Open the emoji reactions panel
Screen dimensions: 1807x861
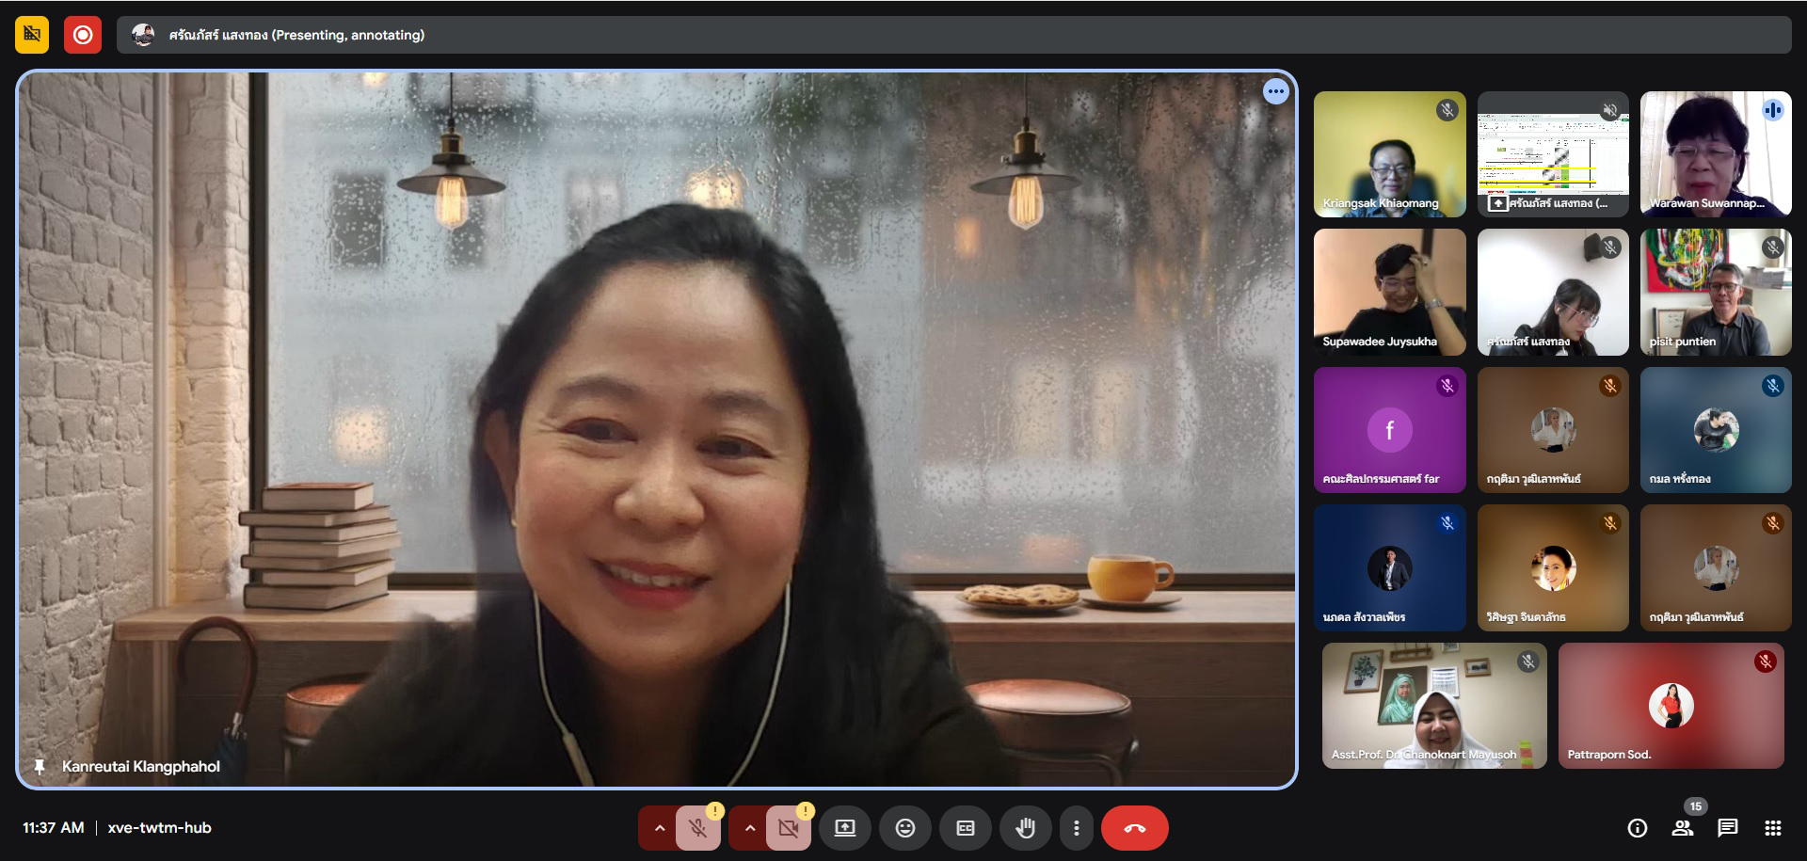(x=904, y=828)
